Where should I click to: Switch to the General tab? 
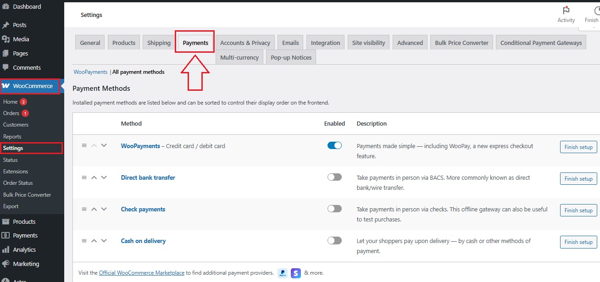[90, 43]
